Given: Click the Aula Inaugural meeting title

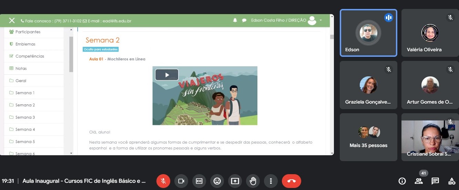Looking at the screenshot, I should 84,181.
